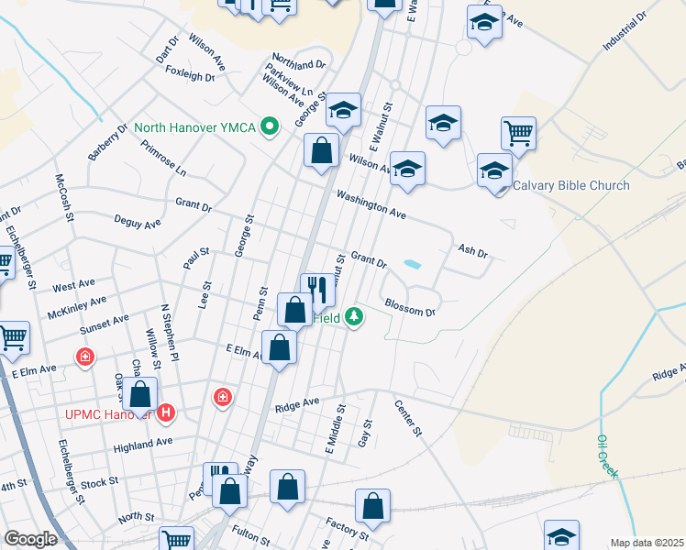The height and width of the screenshot is (550, 686).
Task: Click the Highland Ave street label
Action: [x=143, y=445]
